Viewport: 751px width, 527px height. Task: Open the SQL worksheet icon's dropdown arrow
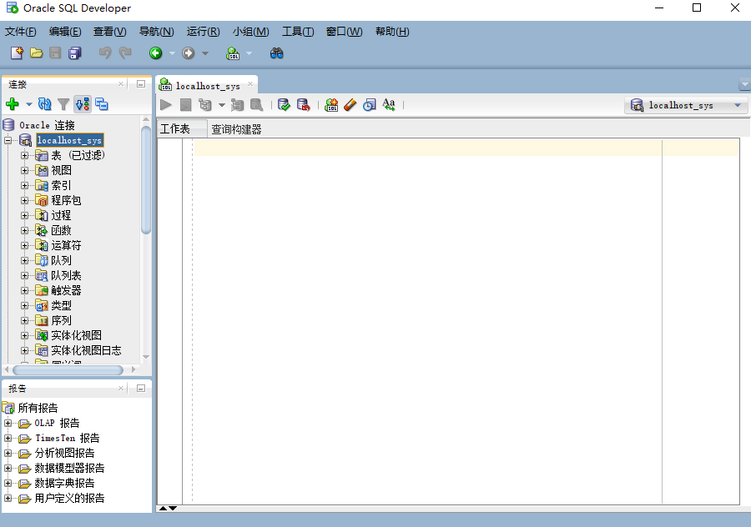(249, 53)
